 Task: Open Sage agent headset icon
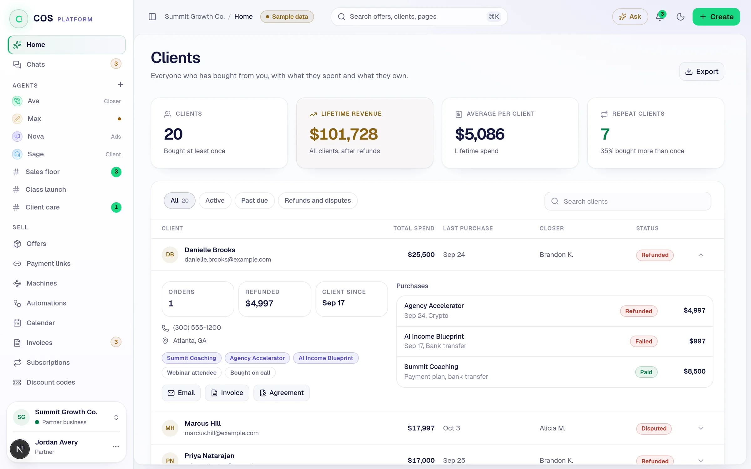(17, 154)
